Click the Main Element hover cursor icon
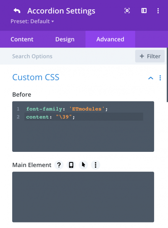 pyautogui.click(x=83, y=165)
